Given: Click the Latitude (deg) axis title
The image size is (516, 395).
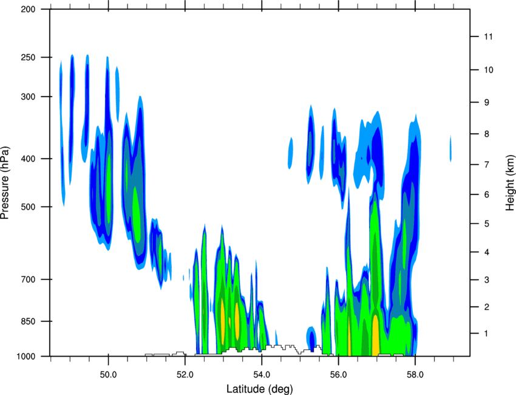Looking at the screenshot, I should [x=260, y=389].
